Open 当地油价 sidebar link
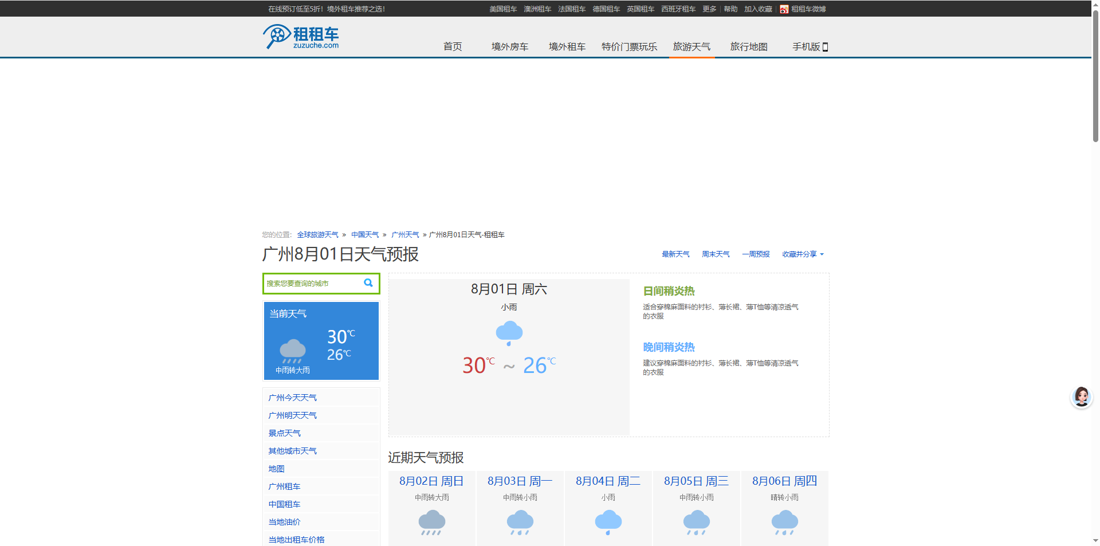The image size is (1100, 546). (x=284, y=522)
